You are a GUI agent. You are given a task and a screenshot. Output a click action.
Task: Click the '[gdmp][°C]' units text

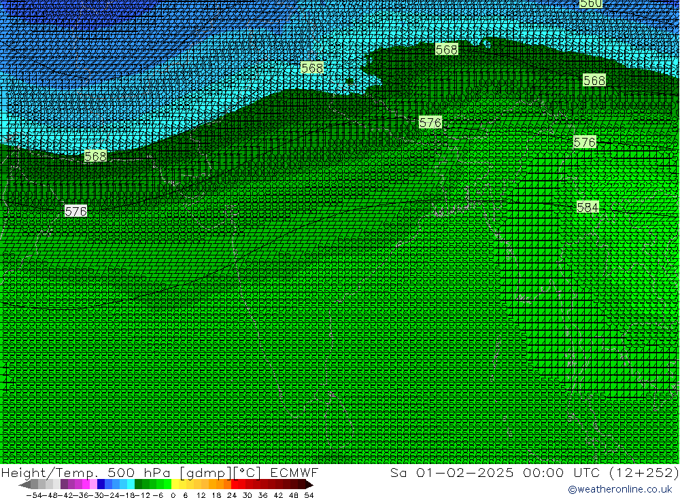coord(220,472)
